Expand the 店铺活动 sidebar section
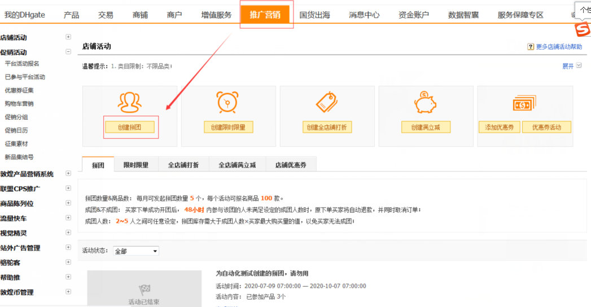Image resolution: width=591 pixels, height=307 pixels. 68,37
